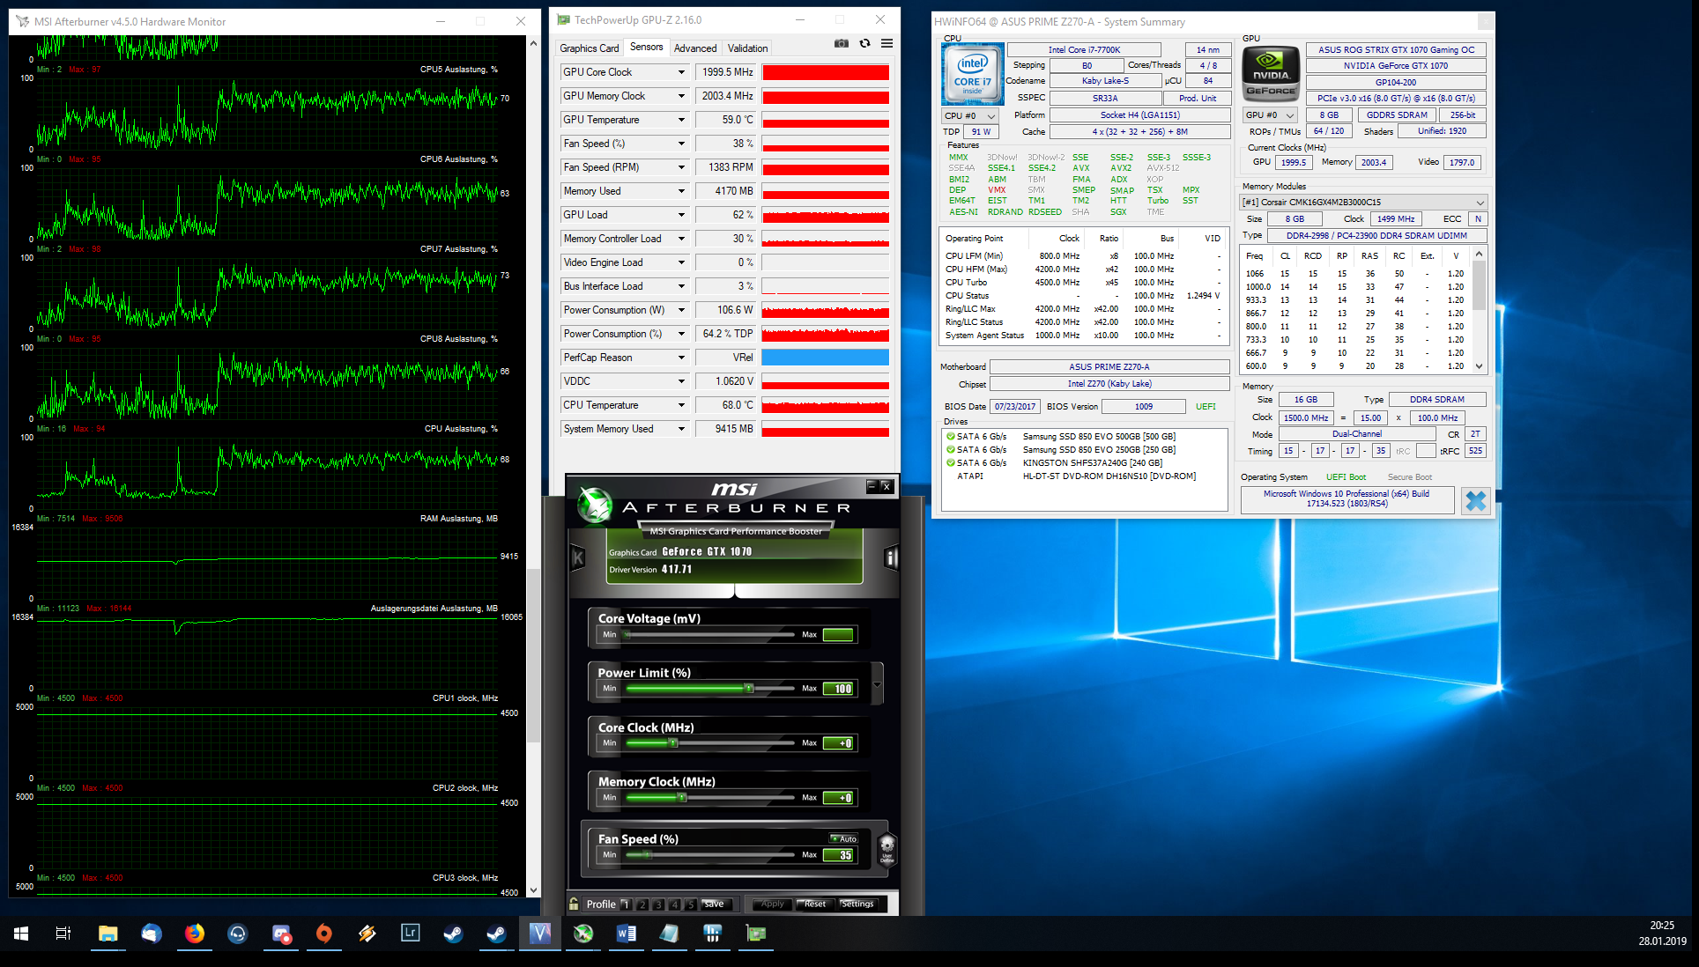Toggle the fan speed Auto button
This screenshot has height=967, width=1699.
pyautogui.click(x=843, y=838)
